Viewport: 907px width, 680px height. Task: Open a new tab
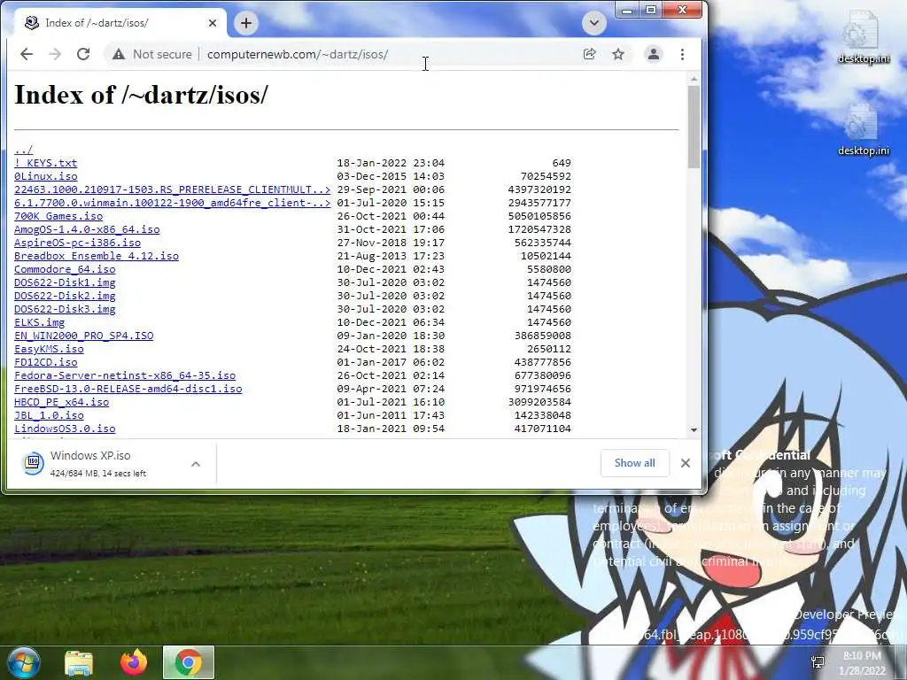pyautogui.click(x=246, y=23)
